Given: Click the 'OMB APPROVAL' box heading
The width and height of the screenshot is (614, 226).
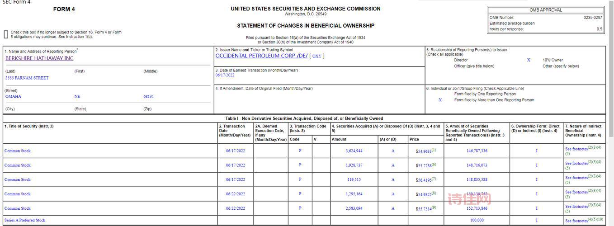Looking at the screenshot, I should (546, 10).
